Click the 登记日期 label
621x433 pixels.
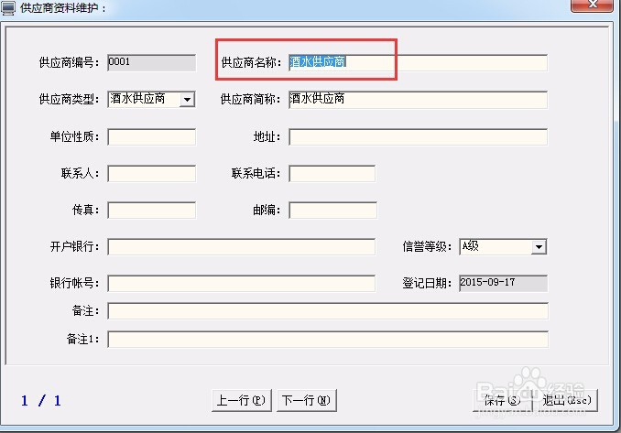(x=427, y=284)
